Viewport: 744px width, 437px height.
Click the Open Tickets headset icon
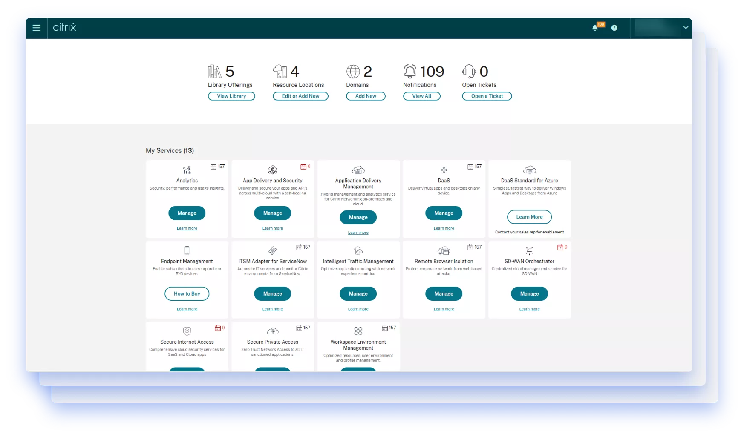point(469,71)
